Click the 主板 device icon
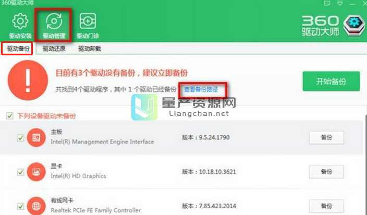Viewport: 367px width, 215px height. pyautogui.click(x=36, y=137)
